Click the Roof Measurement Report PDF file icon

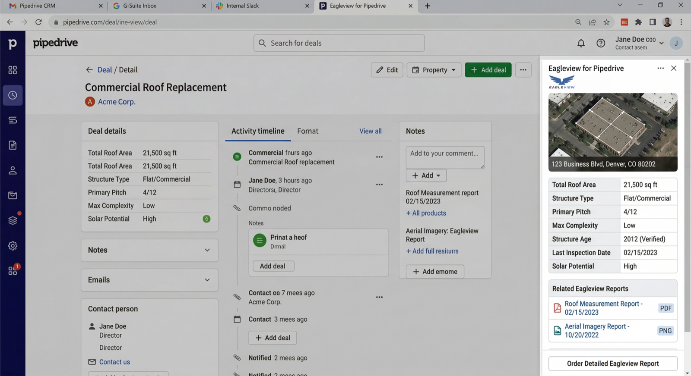[x=557, y=308]
